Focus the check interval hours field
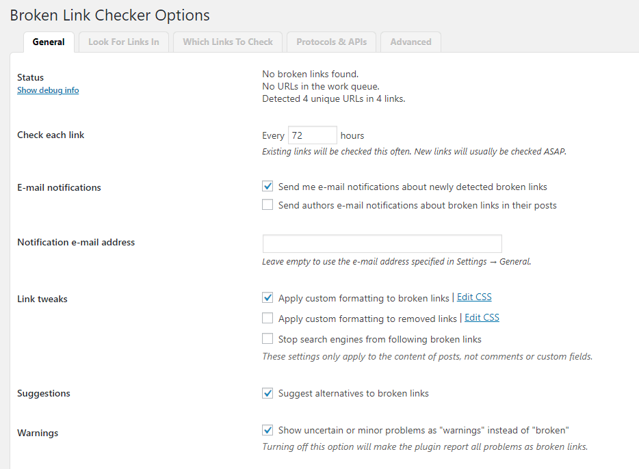 click(312, 135)
